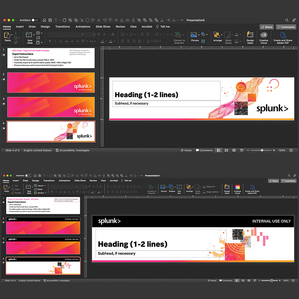
Task: Select slide 2 thumbnail in Presentation5 panel
Action: pos(51,83)
